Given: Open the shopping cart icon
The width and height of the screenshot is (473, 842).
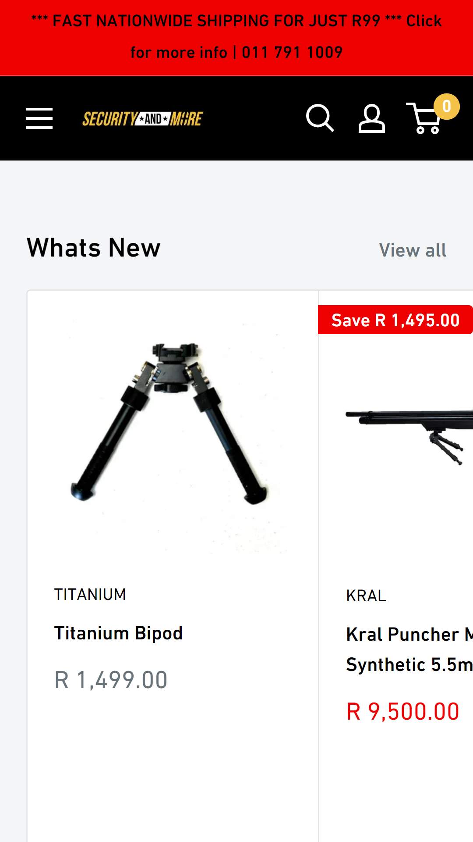Looking at the screenshot, I should (x=423, y=118).
